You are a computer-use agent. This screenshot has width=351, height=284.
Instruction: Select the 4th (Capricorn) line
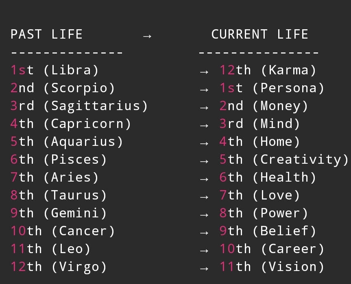pos(71,124)
